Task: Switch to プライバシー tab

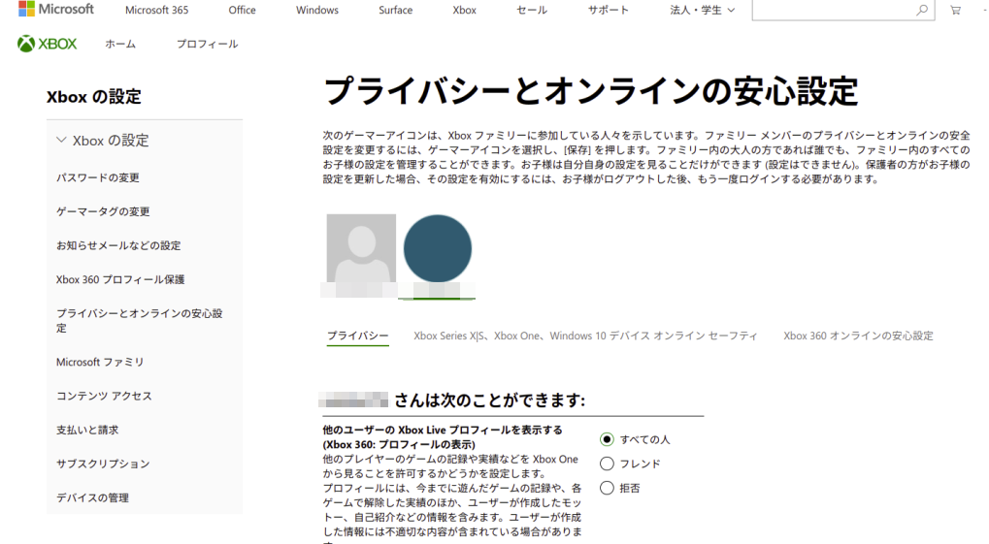Action: pos(357,336)
